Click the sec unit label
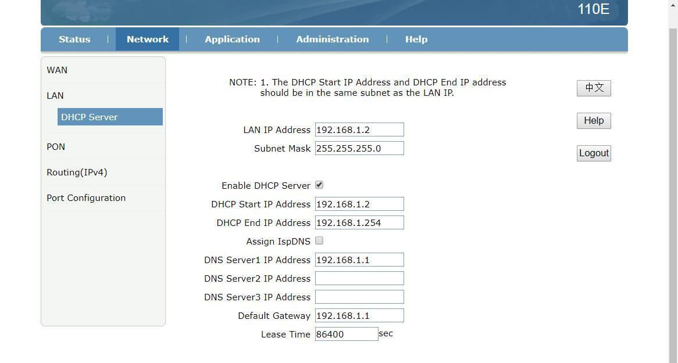 [x=386, y=333]
